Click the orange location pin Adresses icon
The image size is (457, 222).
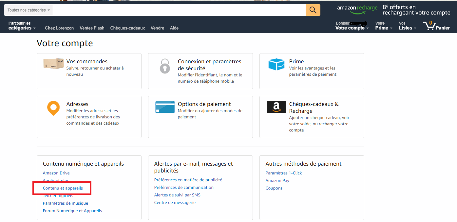(53, 109)
